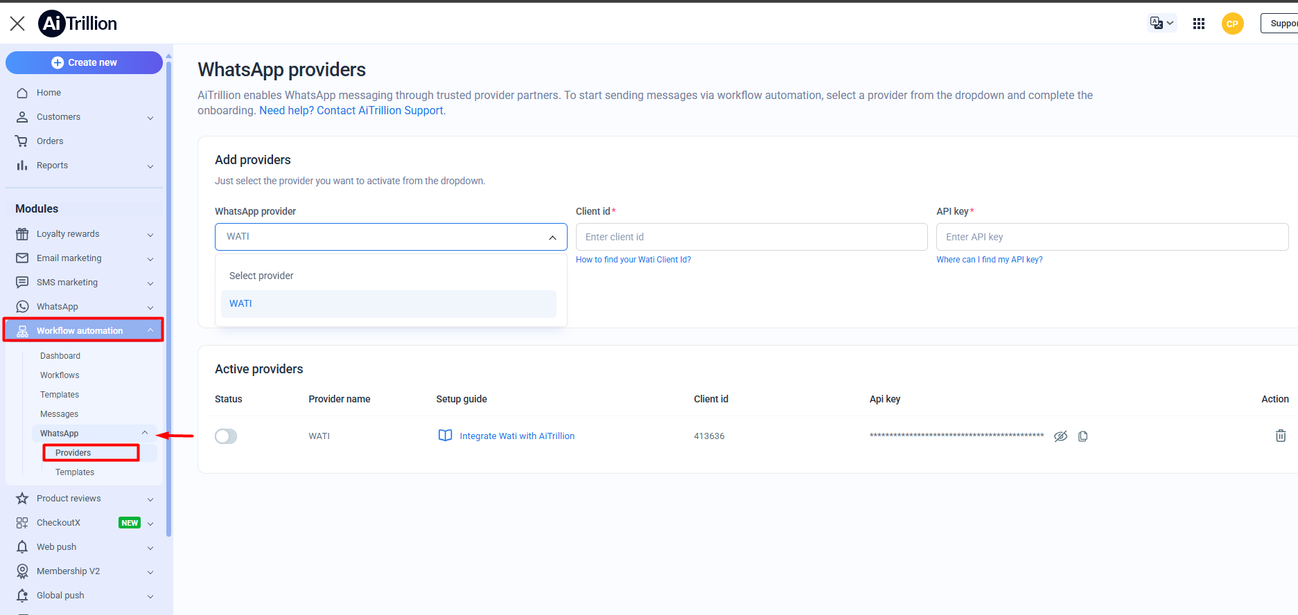
Task: Click the Workflow automation icon
Action: 22,331
